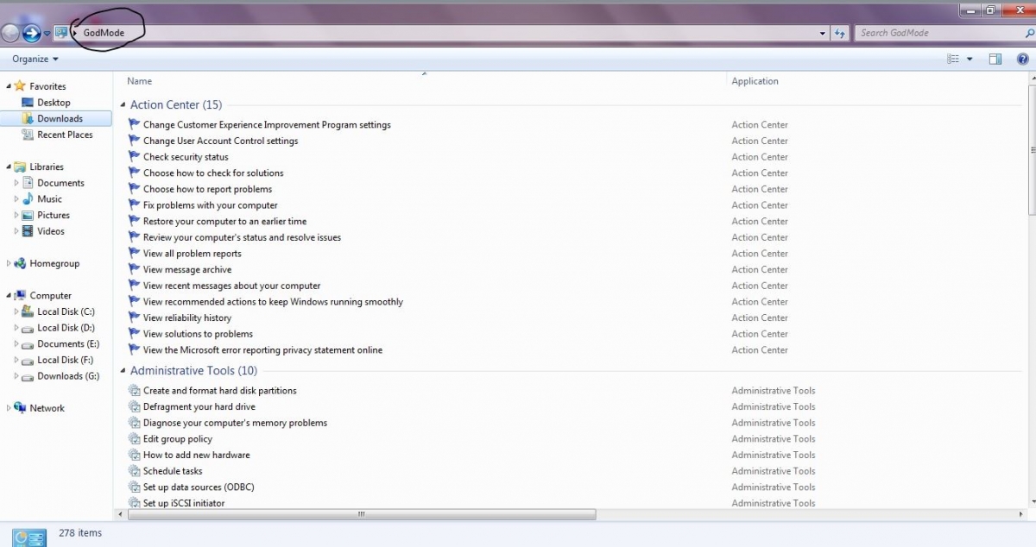The image size is (1036, 547).
Task: Open Change User Account Control settings
Action: (220, 141)
